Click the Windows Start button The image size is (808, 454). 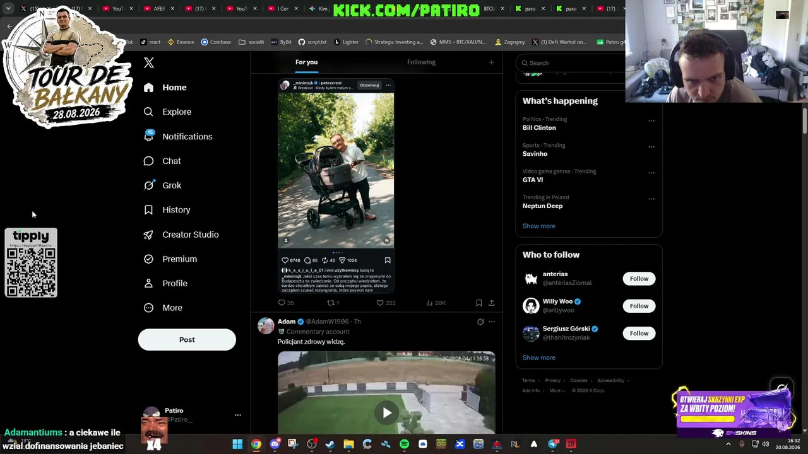(x=237, y=444)
